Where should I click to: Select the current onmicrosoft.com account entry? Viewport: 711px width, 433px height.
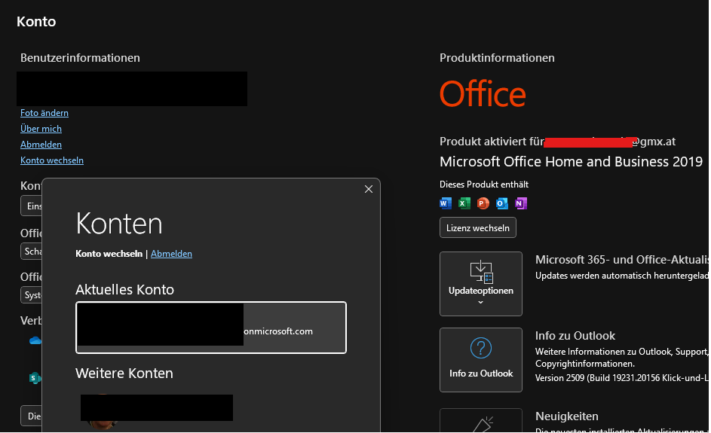[x=211, y=328]
